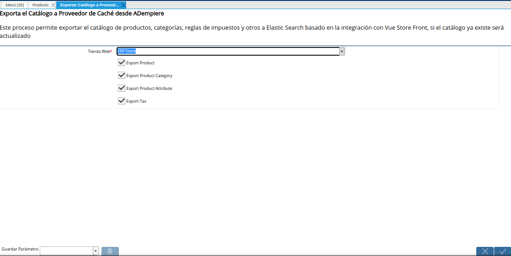Untick the Export Tax checkbox
This screenshot has height=256, width=511.
[122, 101]
